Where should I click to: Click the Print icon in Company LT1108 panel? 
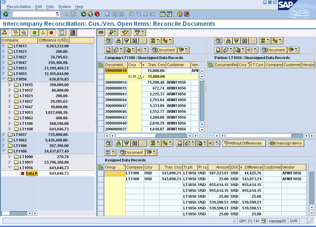(x=108, y=50)
